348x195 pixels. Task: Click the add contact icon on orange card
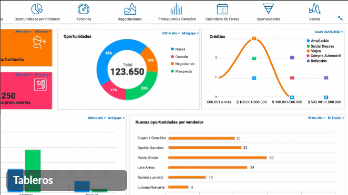point(39,42)
